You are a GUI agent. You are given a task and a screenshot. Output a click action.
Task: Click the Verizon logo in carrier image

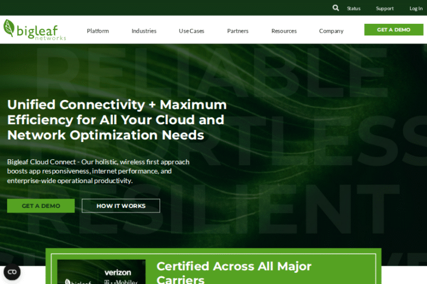[x=118, y=272]
